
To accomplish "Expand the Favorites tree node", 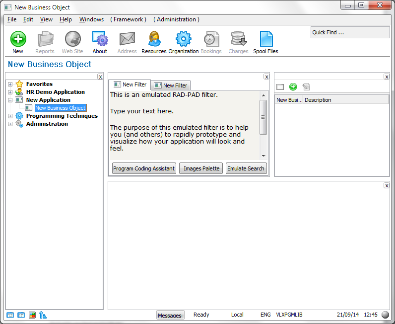I will (x=10, y=84).
